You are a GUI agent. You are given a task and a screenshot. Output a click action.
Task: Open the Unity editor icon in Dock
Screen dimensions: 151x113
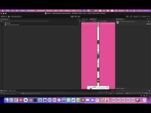click(137, 100)
